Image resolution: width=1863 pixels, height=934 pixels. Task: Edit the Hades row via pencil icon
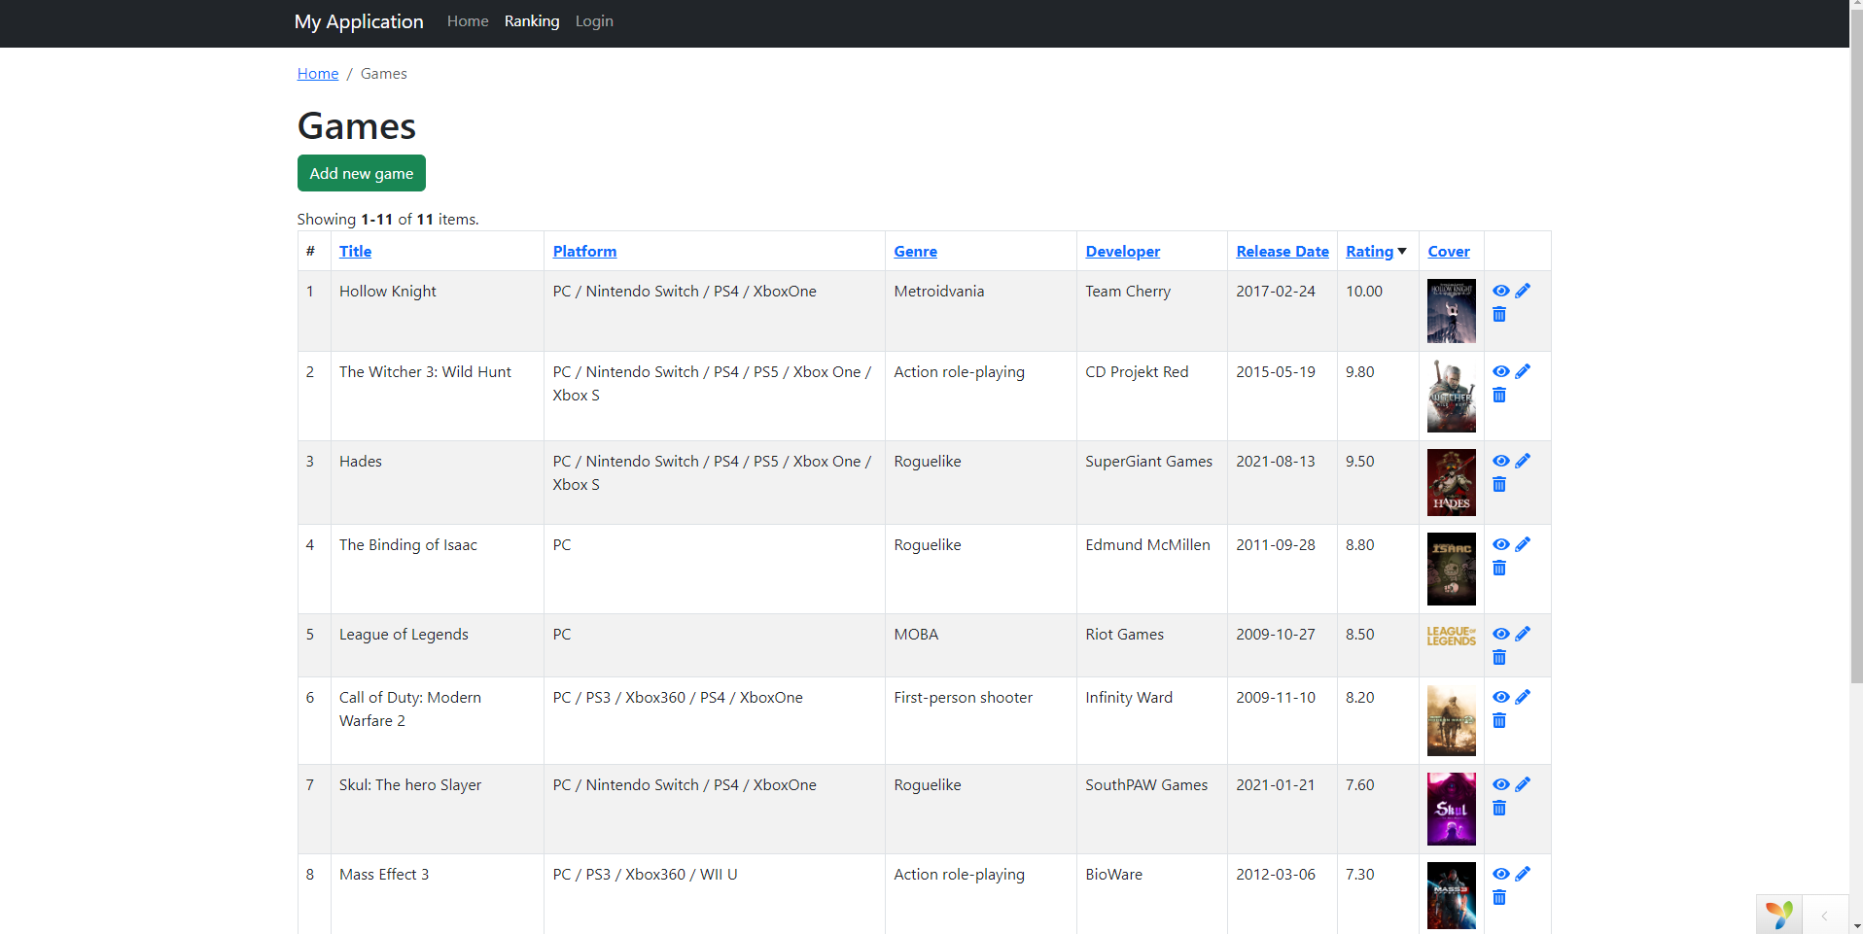tap(1523, 461)
